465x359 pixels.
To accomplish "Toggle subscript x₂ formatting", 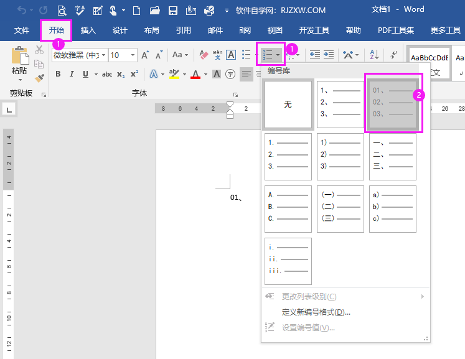I will (x=121, y=75).
